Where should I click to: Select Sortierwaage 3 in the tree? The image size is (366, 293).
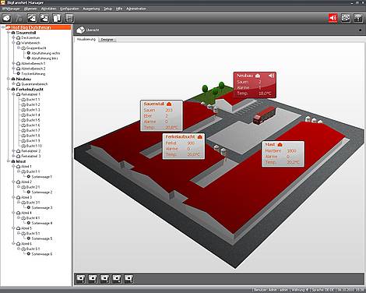coord(42,207)
